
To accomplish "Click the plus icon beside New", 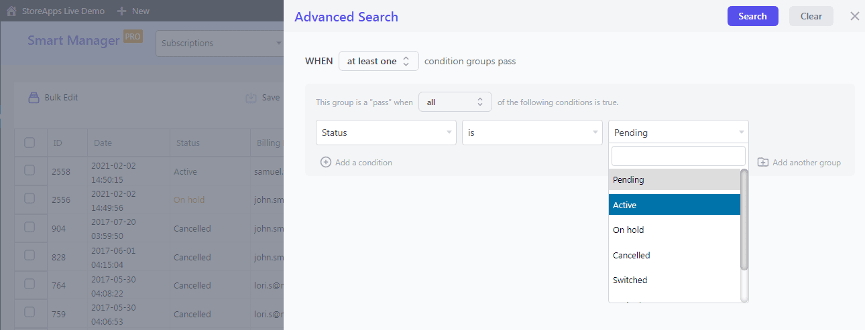I will (121, 11).
